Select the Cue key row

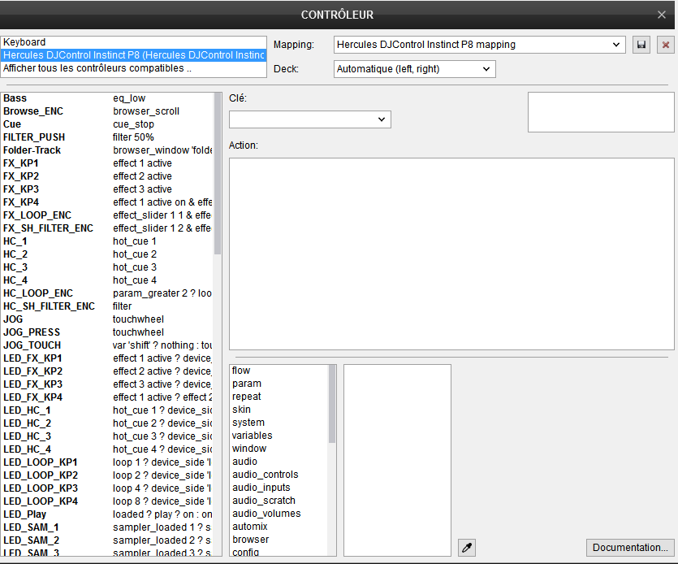coord(108,124)
